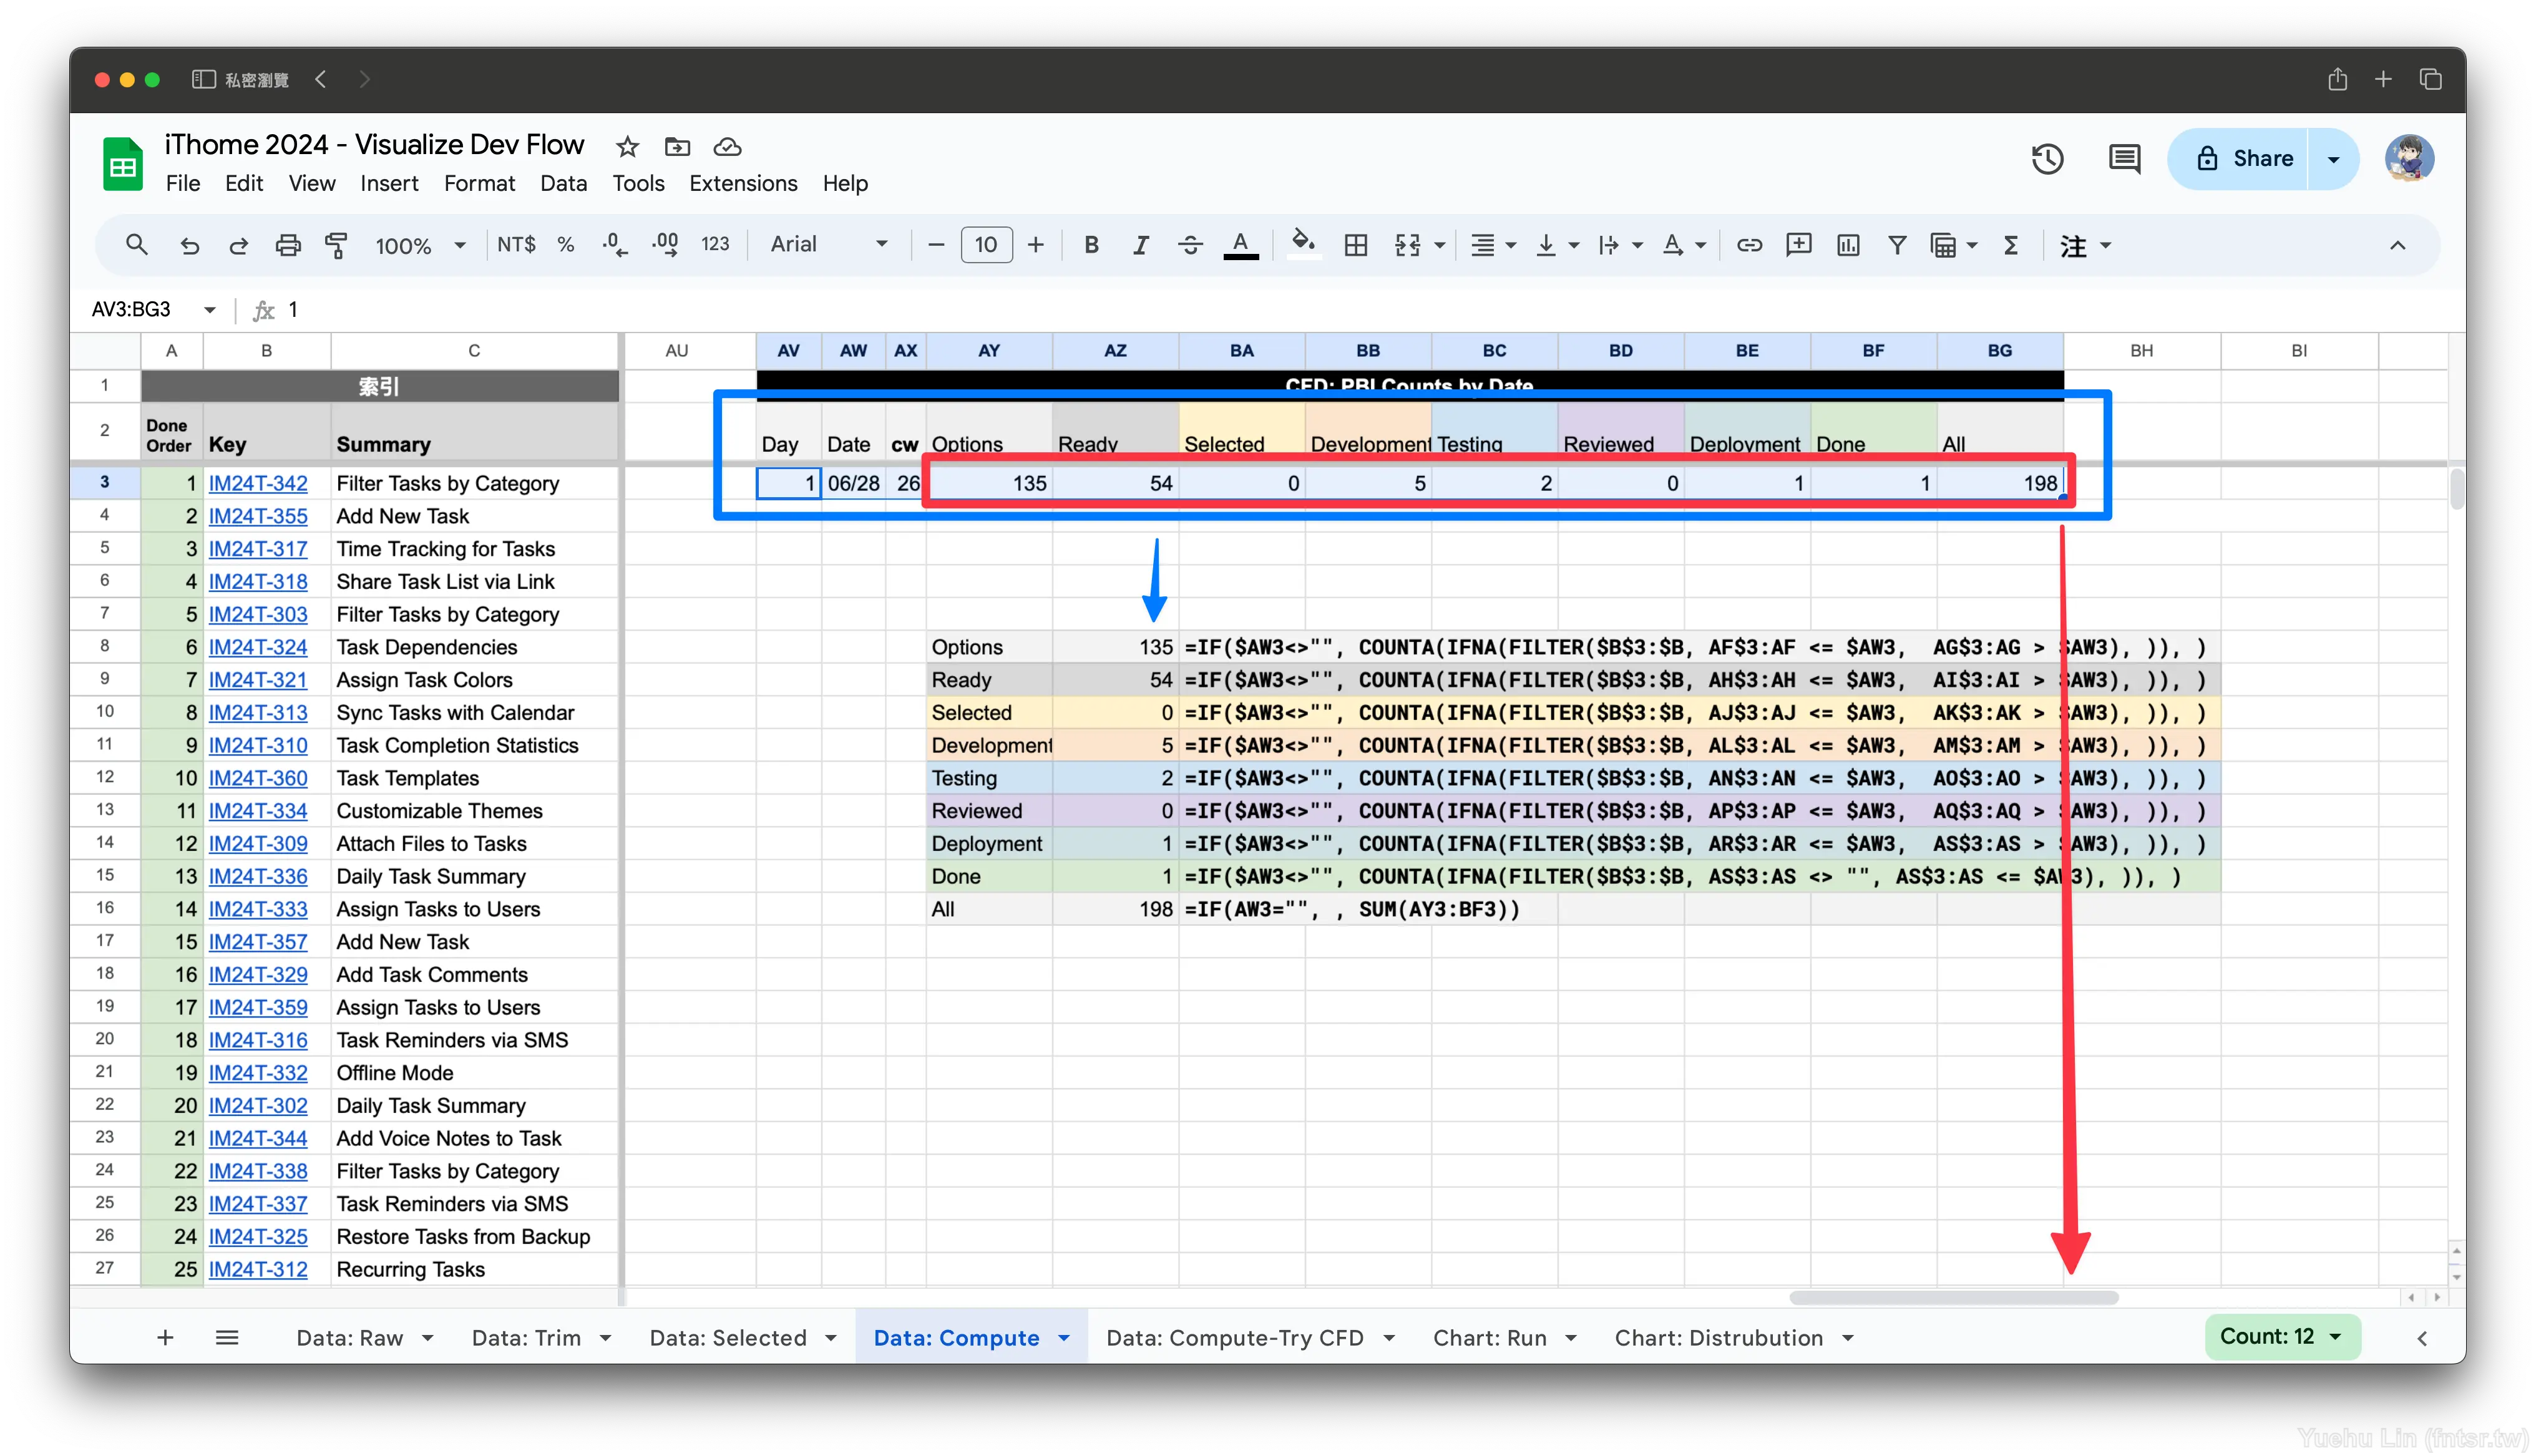Toggle italic formatting

[1140, 245]
